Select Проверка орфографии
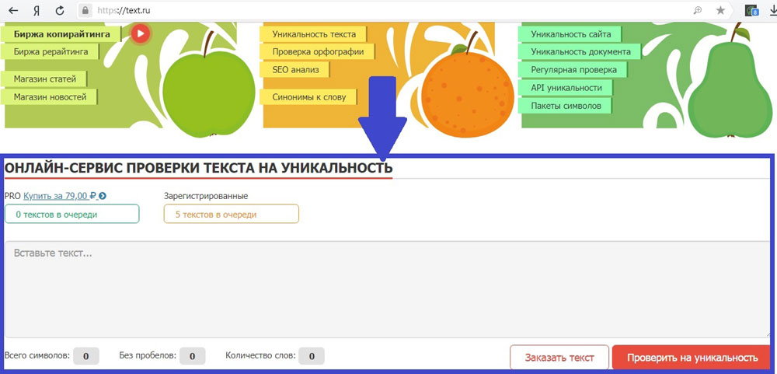 (x=318, y=51)
